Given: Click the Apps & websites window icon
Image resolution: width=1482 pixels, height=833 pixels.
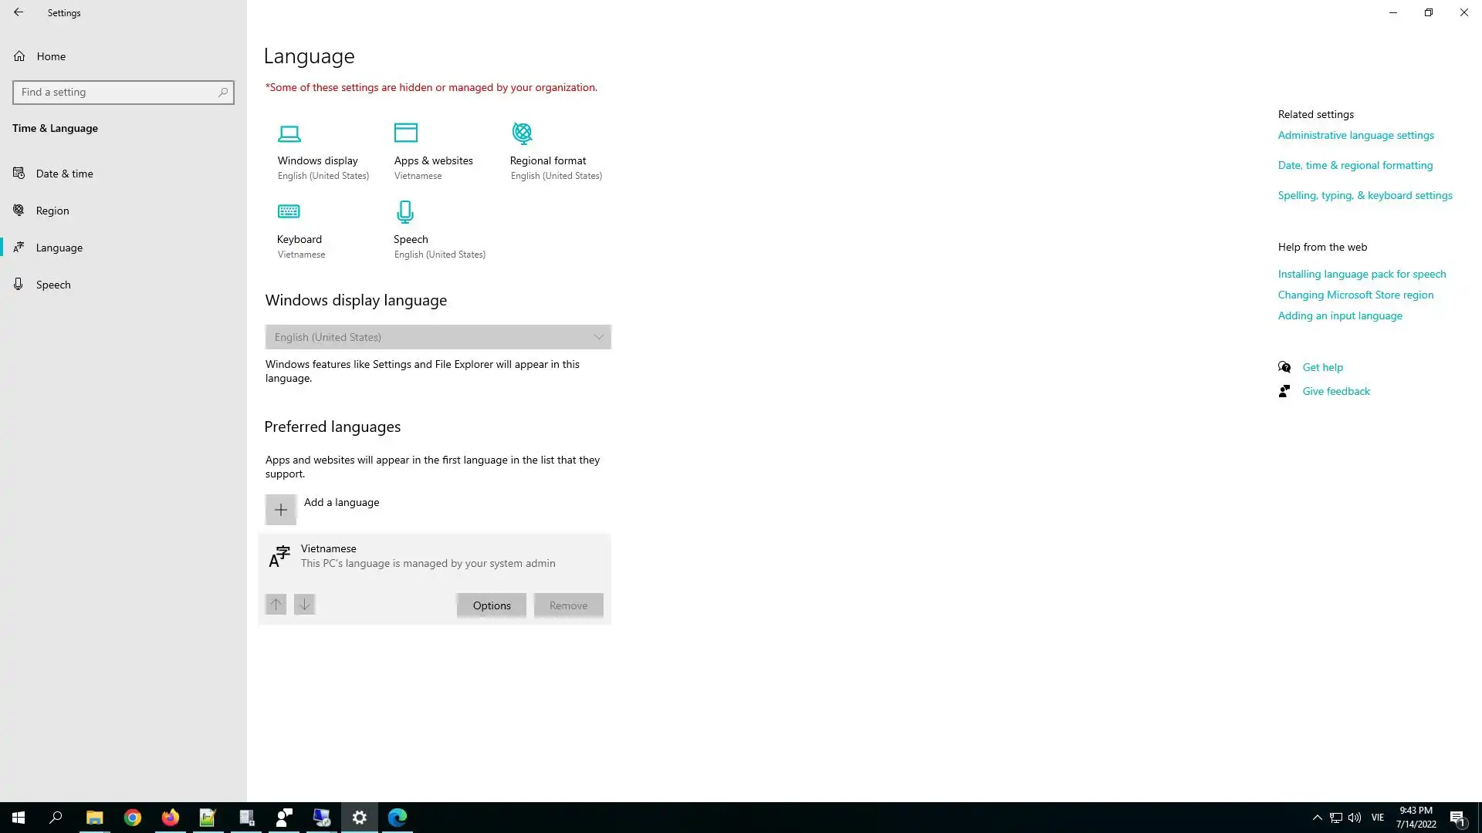Looking at the screenshot, I should [x=405, y=133].
